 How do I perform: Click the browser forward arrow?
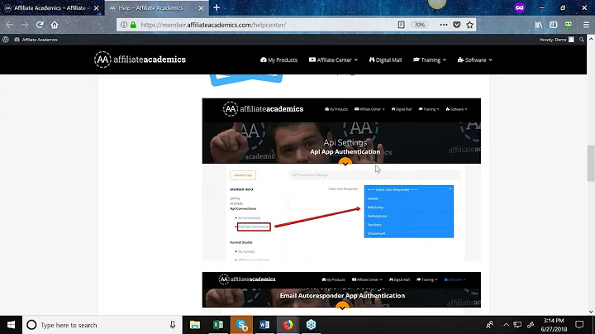[25, 25]
